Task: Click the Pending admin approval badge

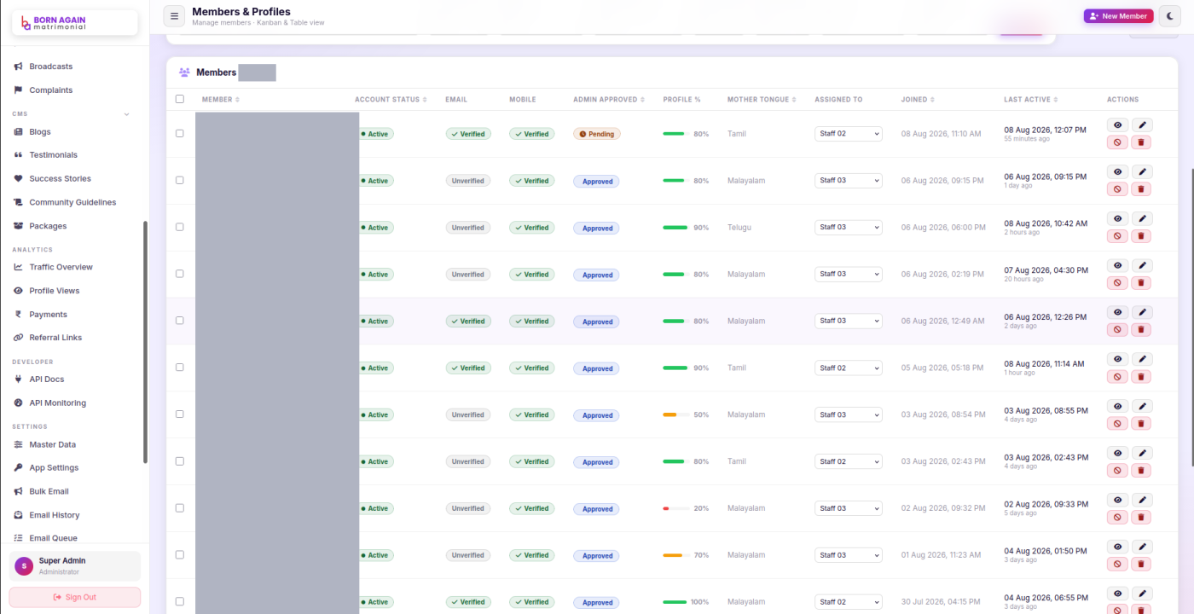Action: pyautogui.click(x=597, y=134)
